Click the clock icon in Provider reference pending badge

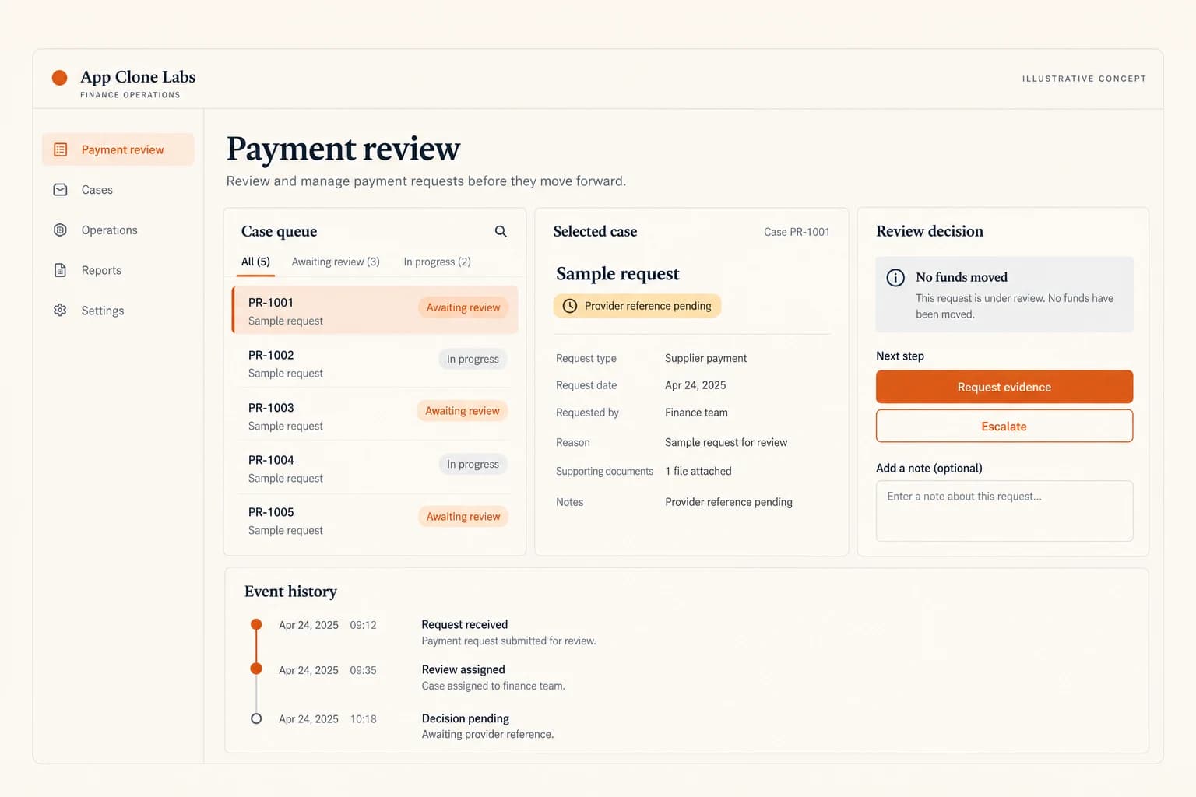tap(570, 306)
